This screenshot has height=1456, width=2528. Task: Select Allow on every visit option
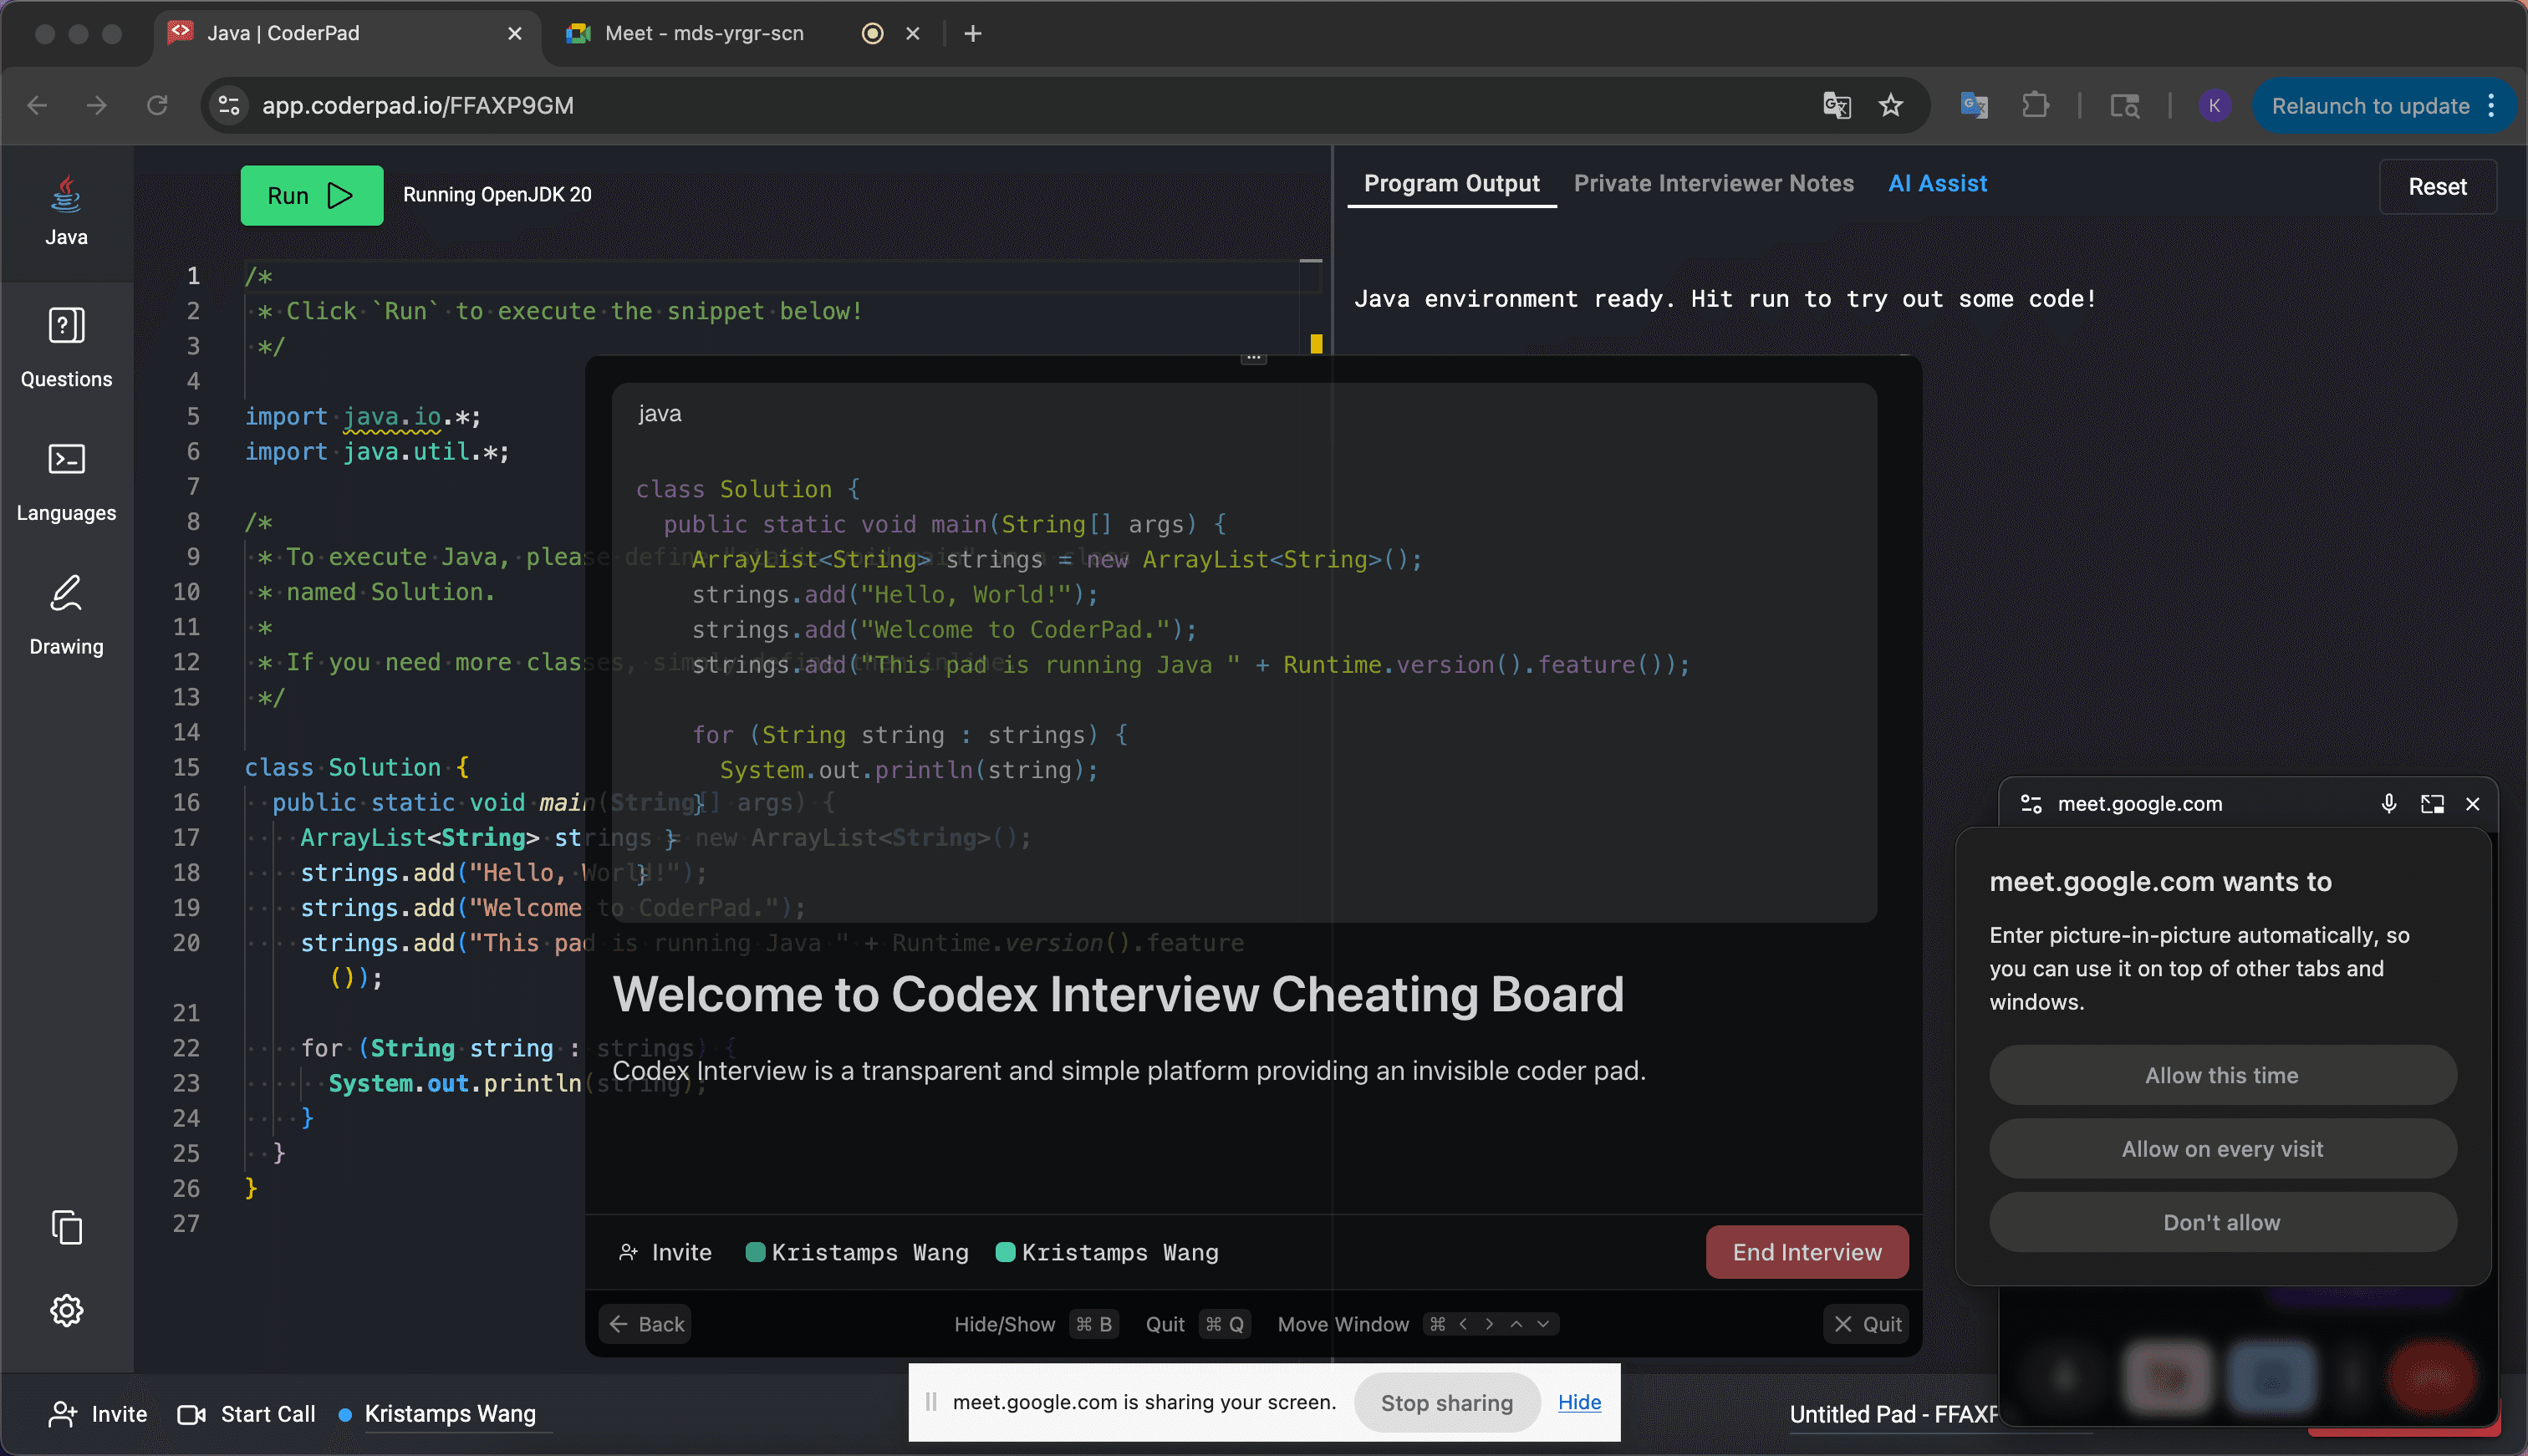[x=2221, y=1149]
